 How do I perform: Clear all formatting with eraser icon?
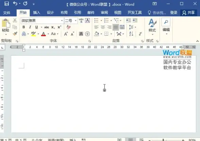[68, 27]
